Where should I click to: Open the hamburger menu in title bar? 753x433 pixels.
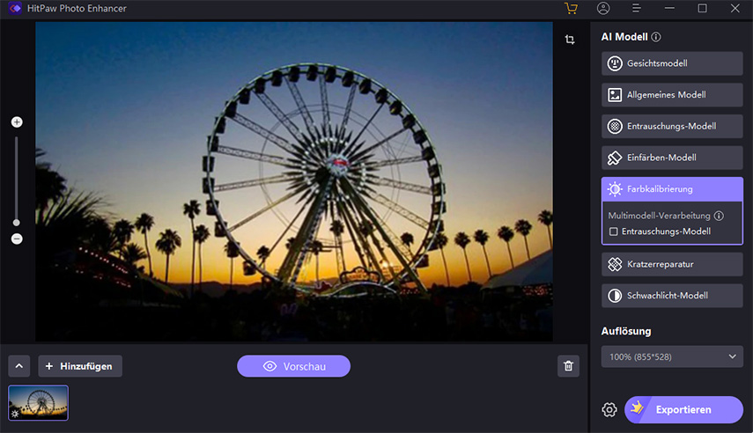pos(636,9)
